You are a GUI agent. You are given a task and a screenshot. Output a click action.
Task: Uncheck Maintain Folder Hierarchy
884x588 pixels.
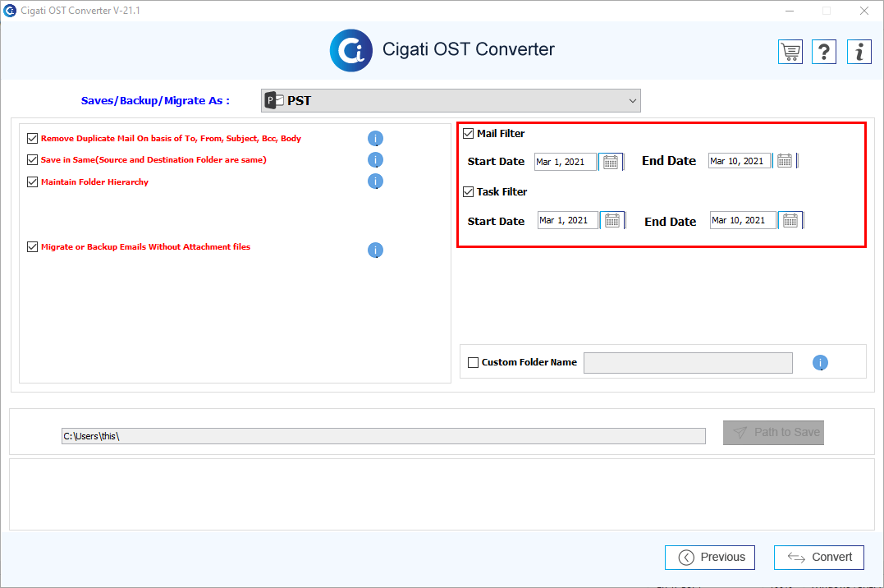coord(32,181)
